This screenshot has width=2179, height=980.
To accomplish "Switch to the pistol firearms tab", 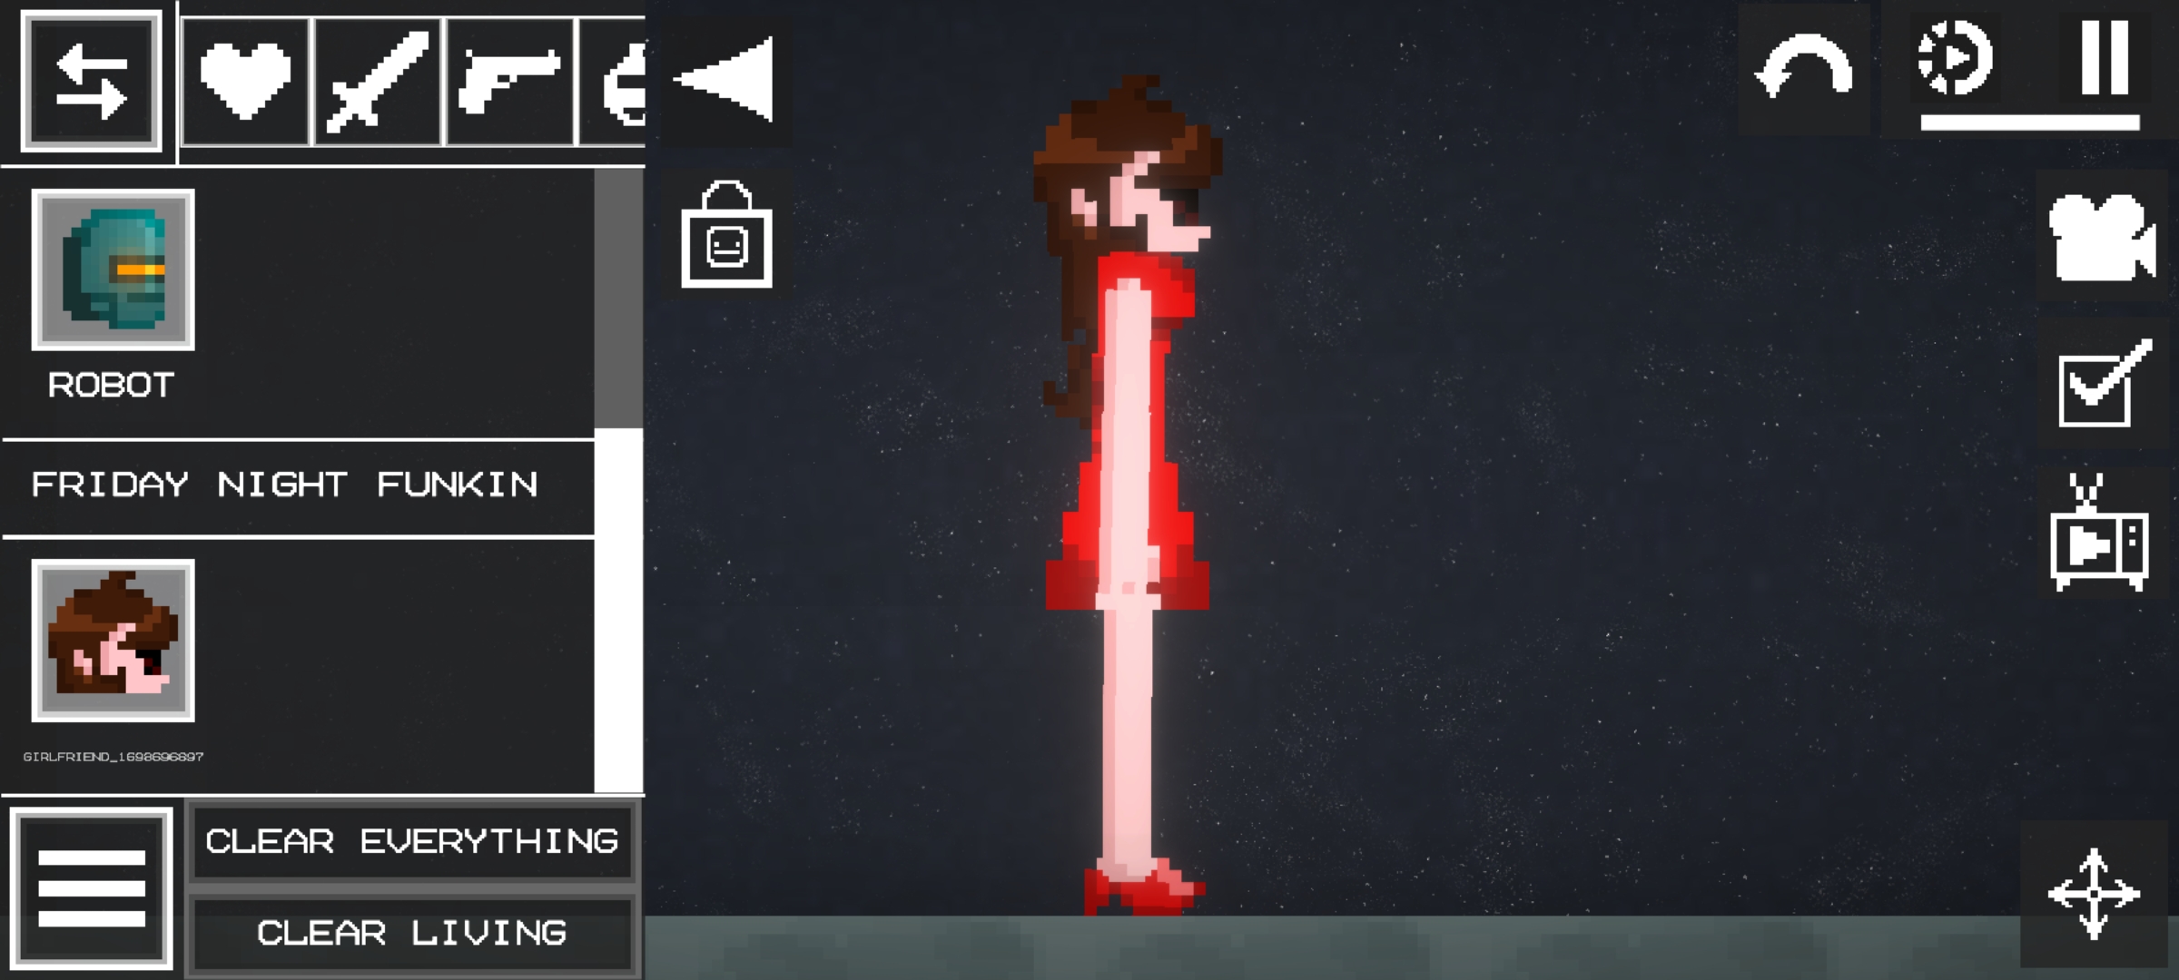I will (510, 82).
